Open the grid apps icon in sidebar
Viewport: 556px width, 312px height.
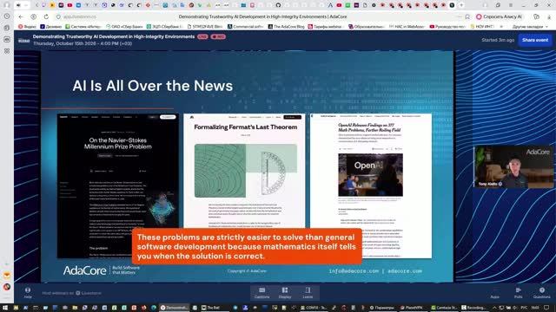7,51
